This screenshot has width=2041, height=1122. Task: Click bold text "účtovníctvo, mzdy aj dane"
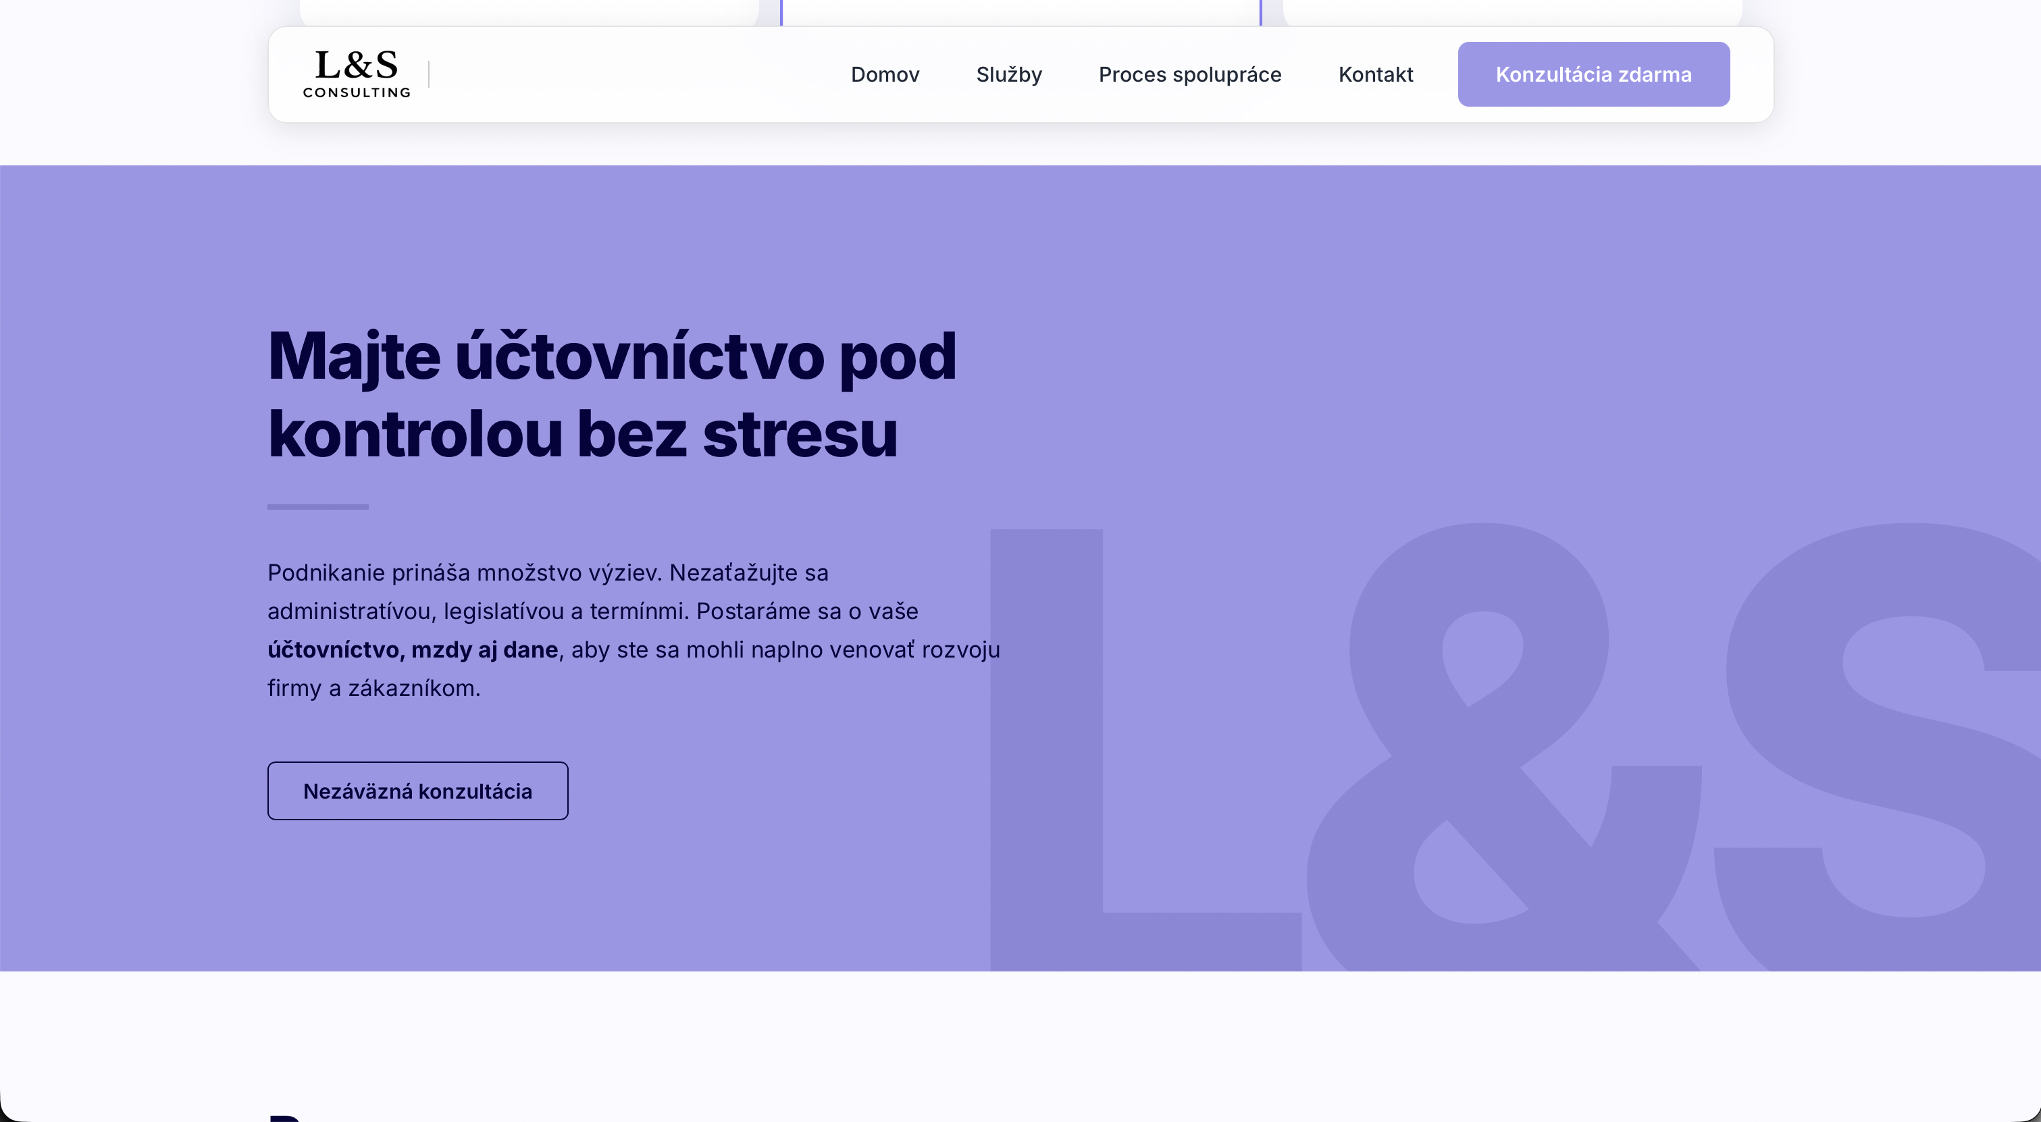tap(413, 650)
